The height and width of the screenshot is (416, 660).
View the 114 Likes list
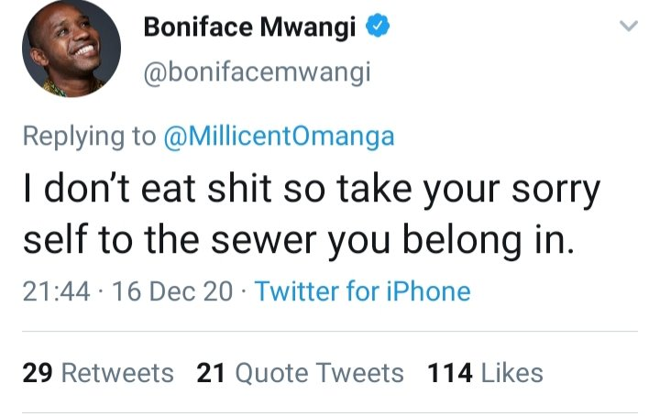click(x=485, y=373)
